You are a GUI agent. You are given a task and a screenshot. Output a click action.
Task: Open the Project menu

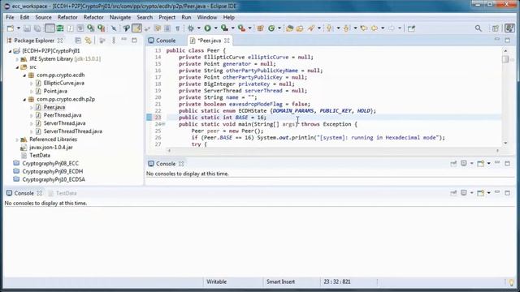(x=167, y=17)
